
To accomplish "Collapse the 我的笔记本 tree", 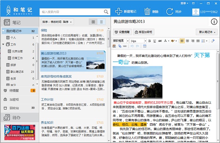I will pos(3,31).
